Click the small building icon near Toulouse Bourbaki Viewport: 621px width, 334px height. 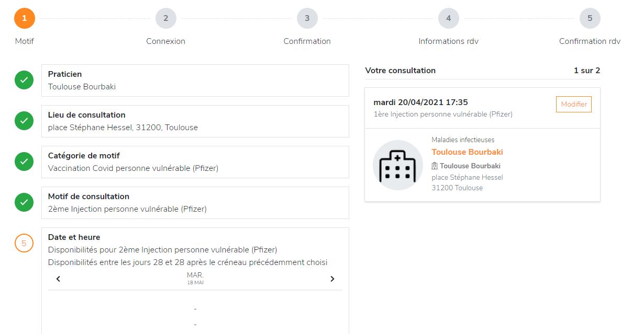click(x=435, y=166)
